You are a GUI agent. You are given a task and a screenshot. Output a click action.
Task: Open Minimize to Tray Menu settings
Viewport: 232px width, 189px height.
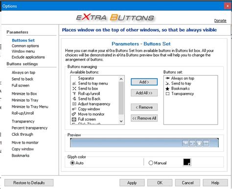[30, 107]
